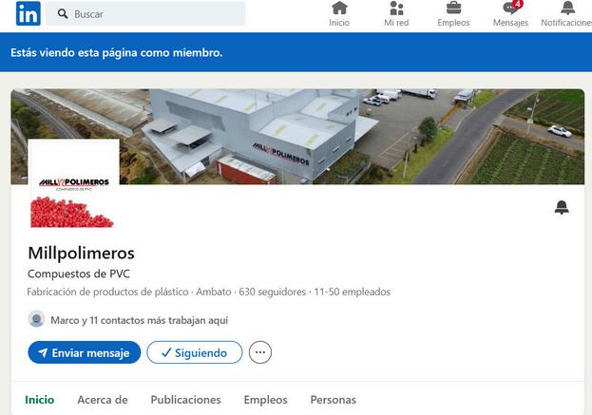Toggle the Siguiendo follow button
This screenshot has width=592, height=415.
point(195,352)
